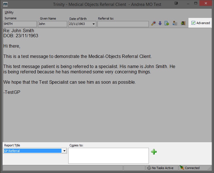
Task: Click the send document green arrow icon
Action: pos(167,23)
